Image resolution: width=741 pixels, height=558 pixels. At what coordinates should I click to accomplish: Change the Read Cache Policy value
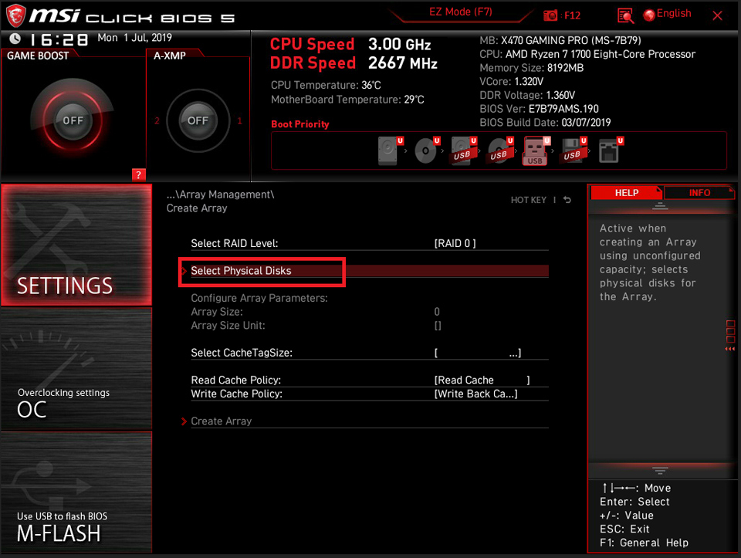pos(482,380)
